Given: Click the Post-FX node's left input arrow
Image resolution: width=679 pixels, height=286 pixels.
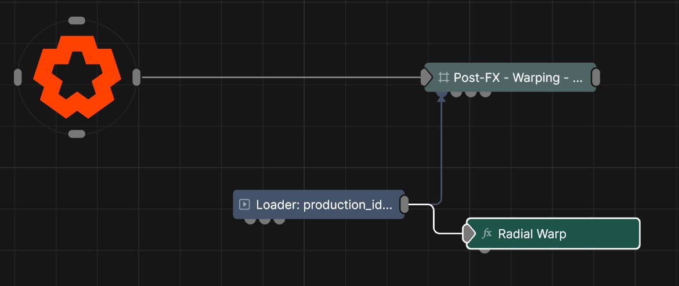Looking at the screenshot, I should [x=427, y=77].
